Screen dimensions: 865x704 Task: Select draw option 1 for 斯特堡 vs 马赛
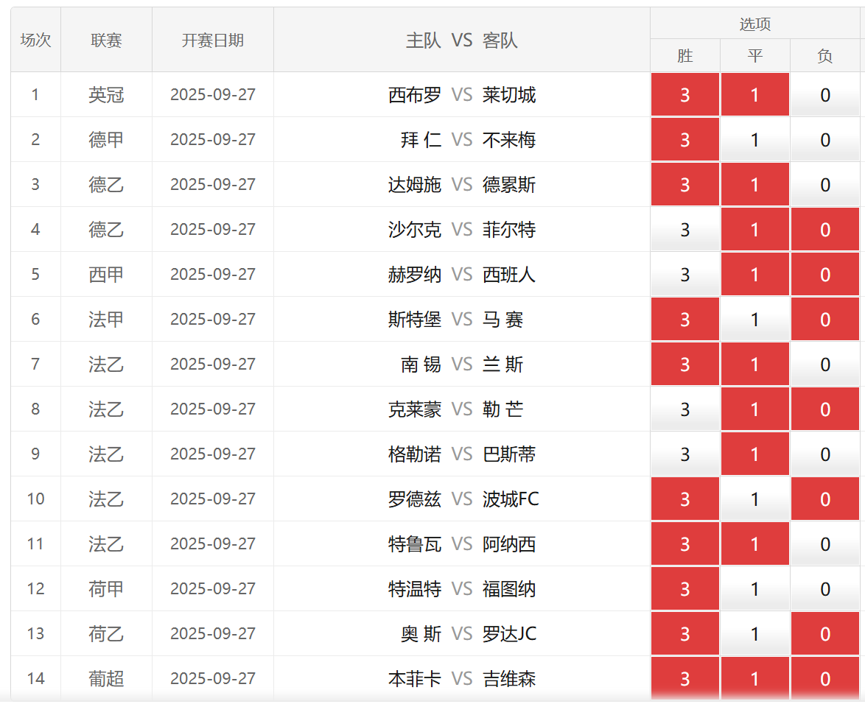coord(754,320)
